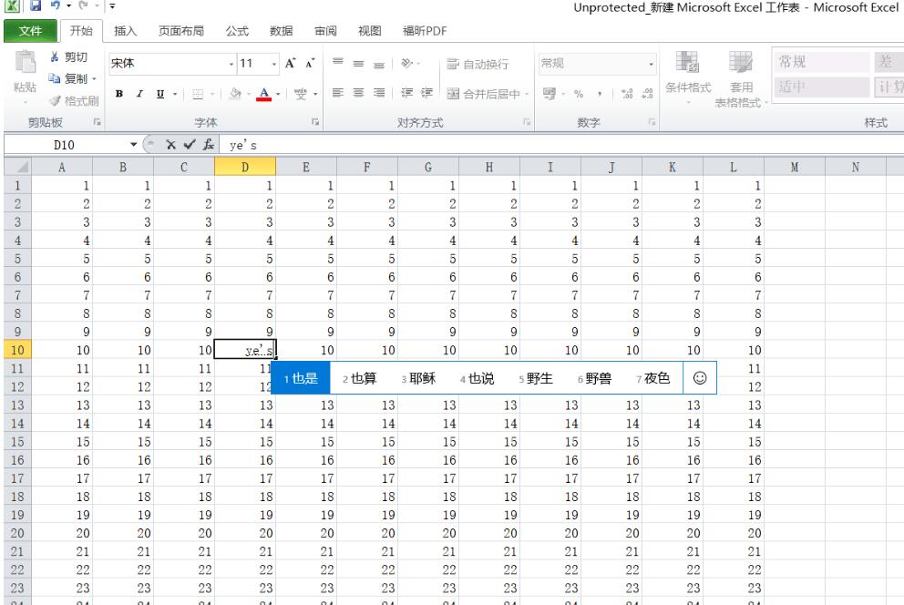Open the underline style dropdown arrow
The width and height of the screenshot is (904, 605).
coord(175,94)
